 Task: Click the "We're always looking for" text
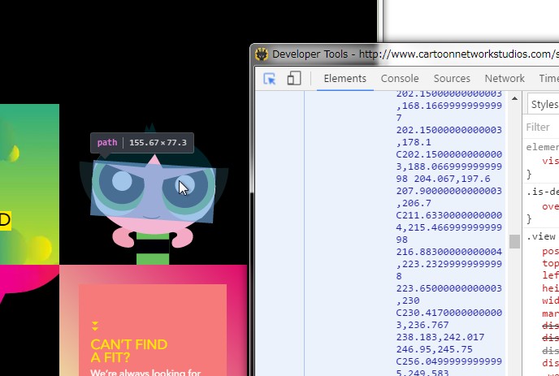[145, 373]
